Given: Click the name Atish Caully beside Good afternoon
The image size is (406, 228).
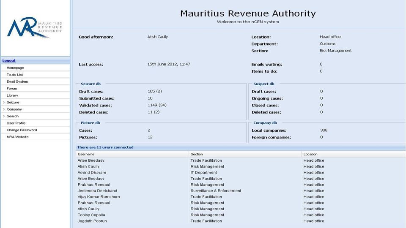Looking at the screenshot, I should [x=157, y=37].
